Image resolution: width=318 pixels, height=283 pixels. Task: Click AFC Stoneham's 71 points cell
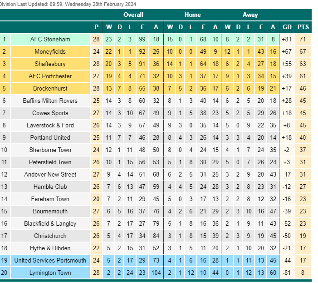click(303, 39)
